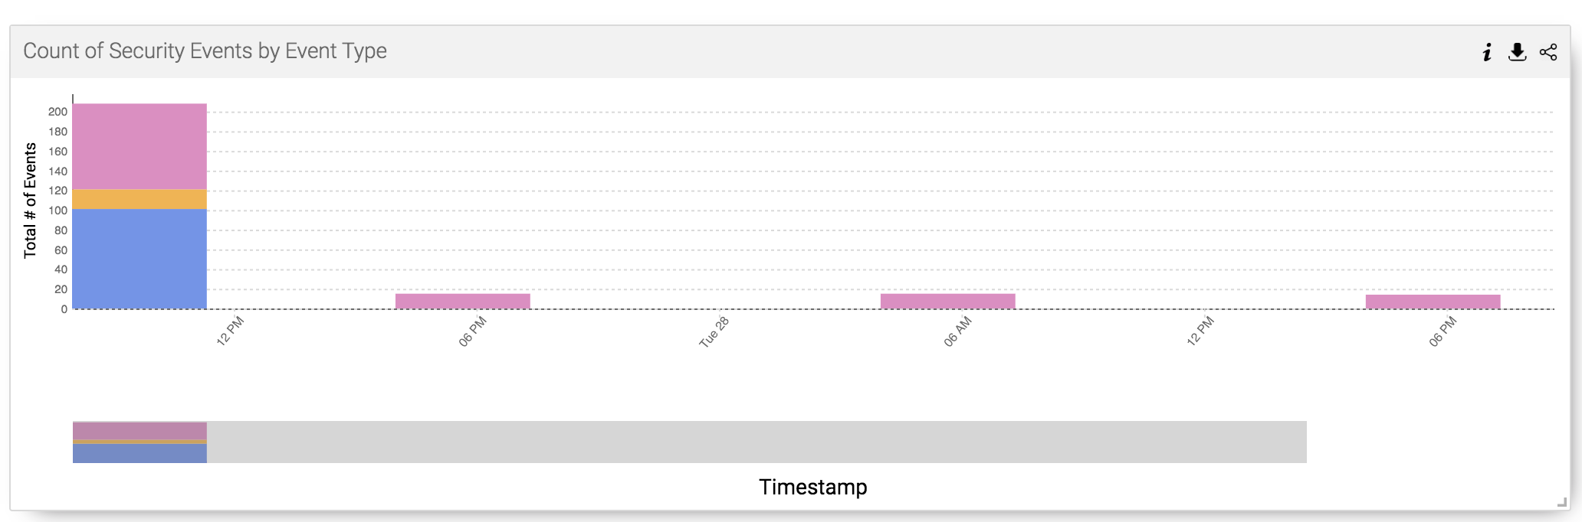Click the chart title Count of Security Events
This screenshot has height=522, width=1582.
[x=205, y=51]
